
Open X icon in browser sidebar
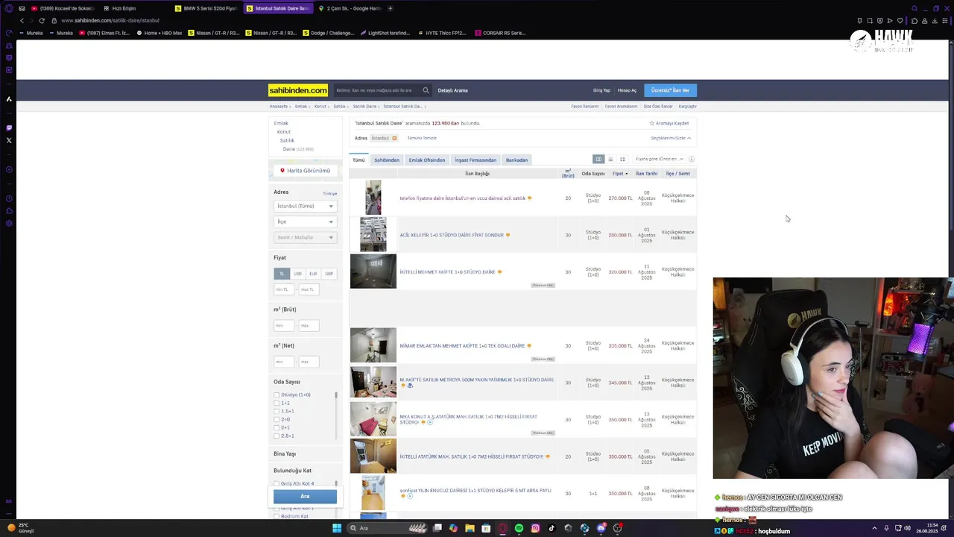9,140
